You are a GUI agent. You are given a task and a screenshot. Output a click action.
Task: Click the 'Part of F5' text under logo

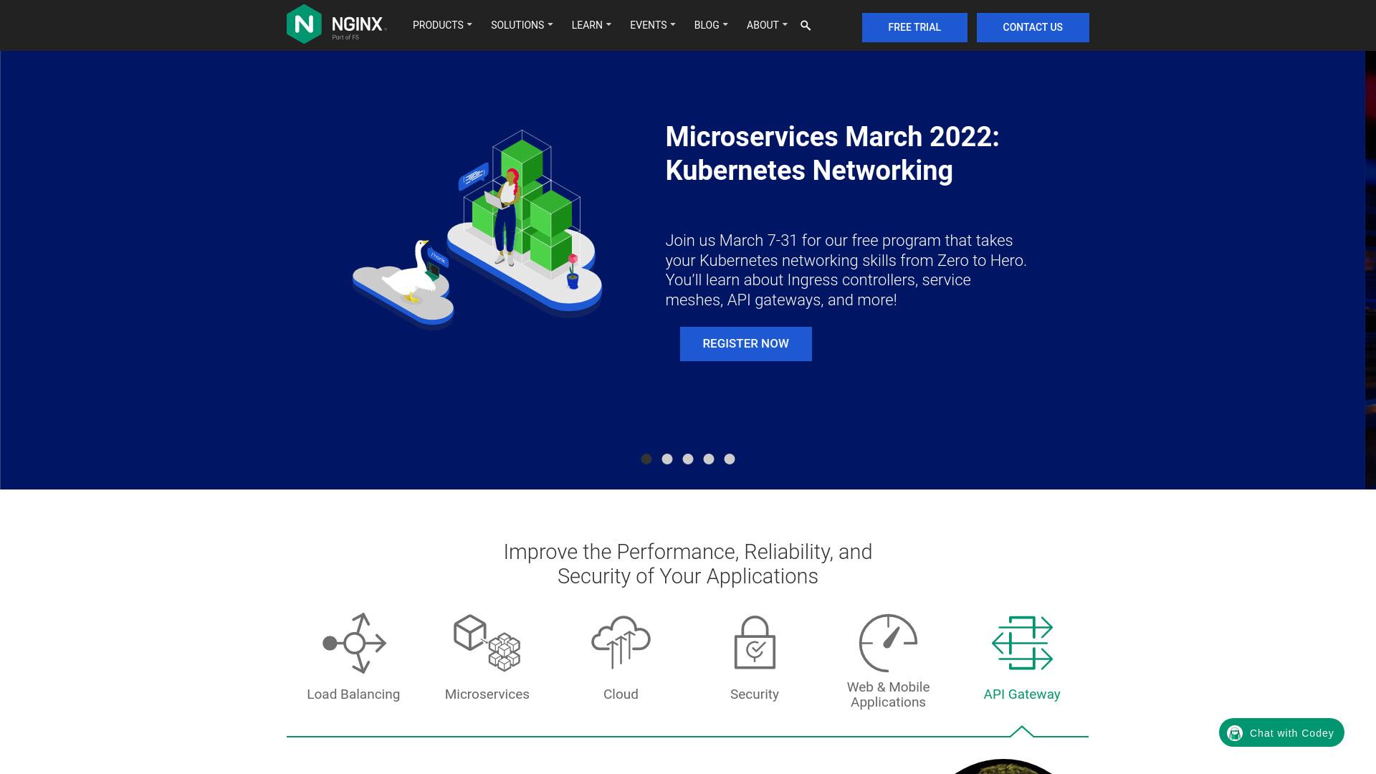tap(345, 37)
